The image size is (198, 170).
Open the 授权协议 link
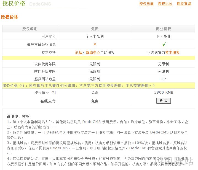pos(165,4)
